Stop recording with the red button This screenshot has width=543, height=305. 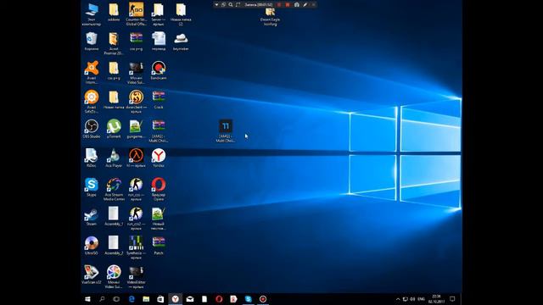(288, 5)
